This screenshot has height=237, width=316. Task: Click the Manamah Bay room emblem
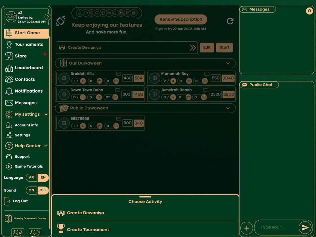click(155, 78)
